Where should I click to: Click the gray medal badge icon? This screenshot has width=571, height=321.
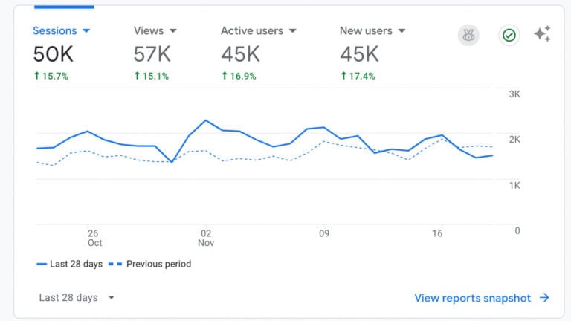pos(468,35)
